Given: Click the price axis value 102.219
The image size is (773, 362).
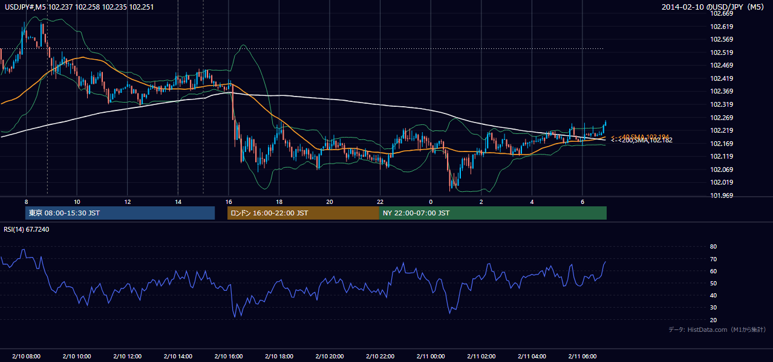Looking at the screenshot, I should click(x=722, y=130).
